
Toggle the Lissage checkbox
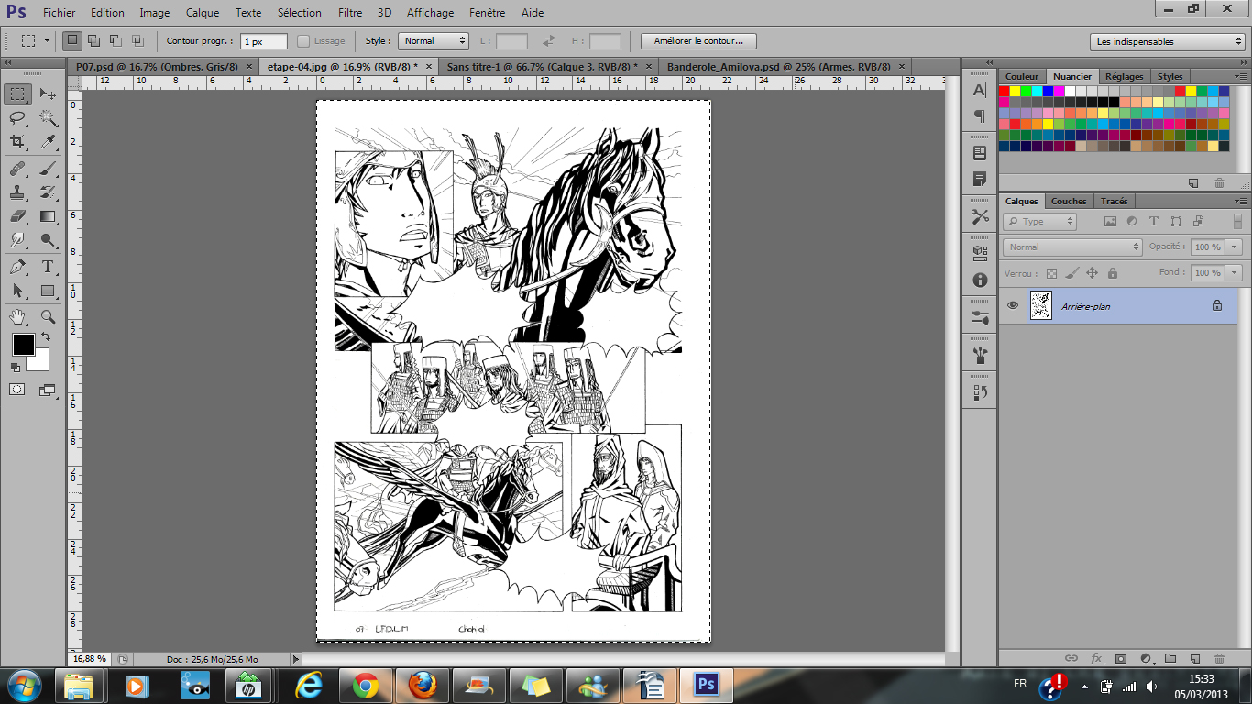pos(303,41)
